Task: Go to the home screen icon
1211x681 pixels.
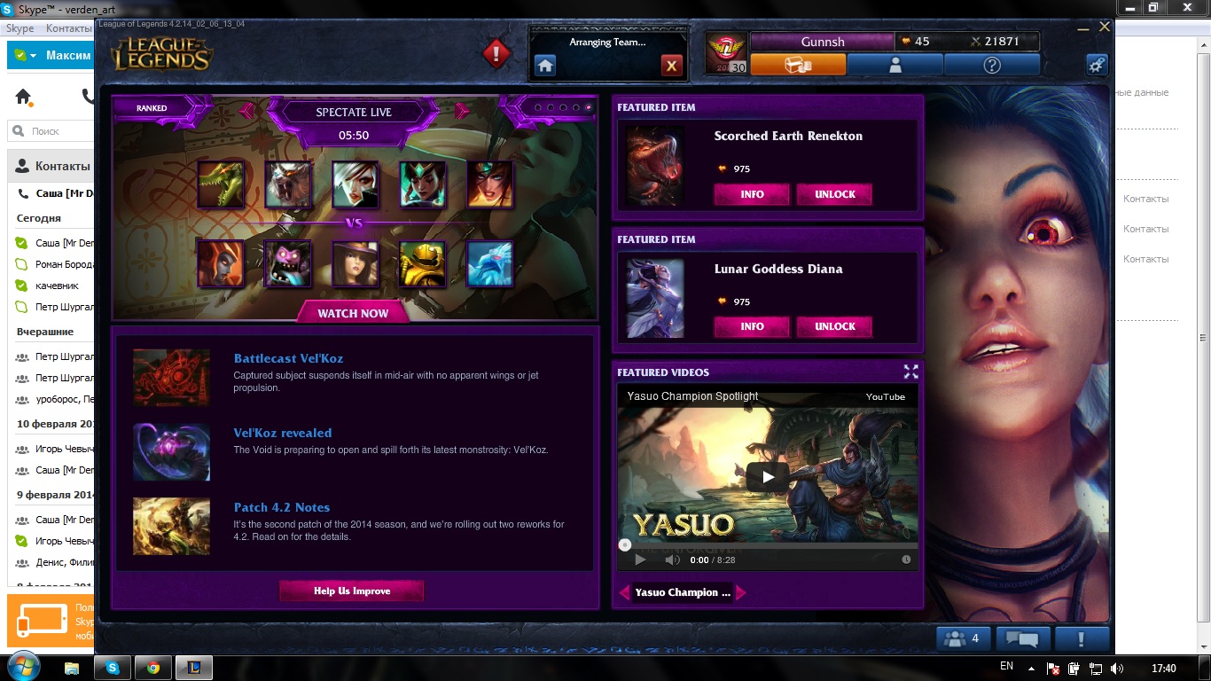Action: coord(545,66)
